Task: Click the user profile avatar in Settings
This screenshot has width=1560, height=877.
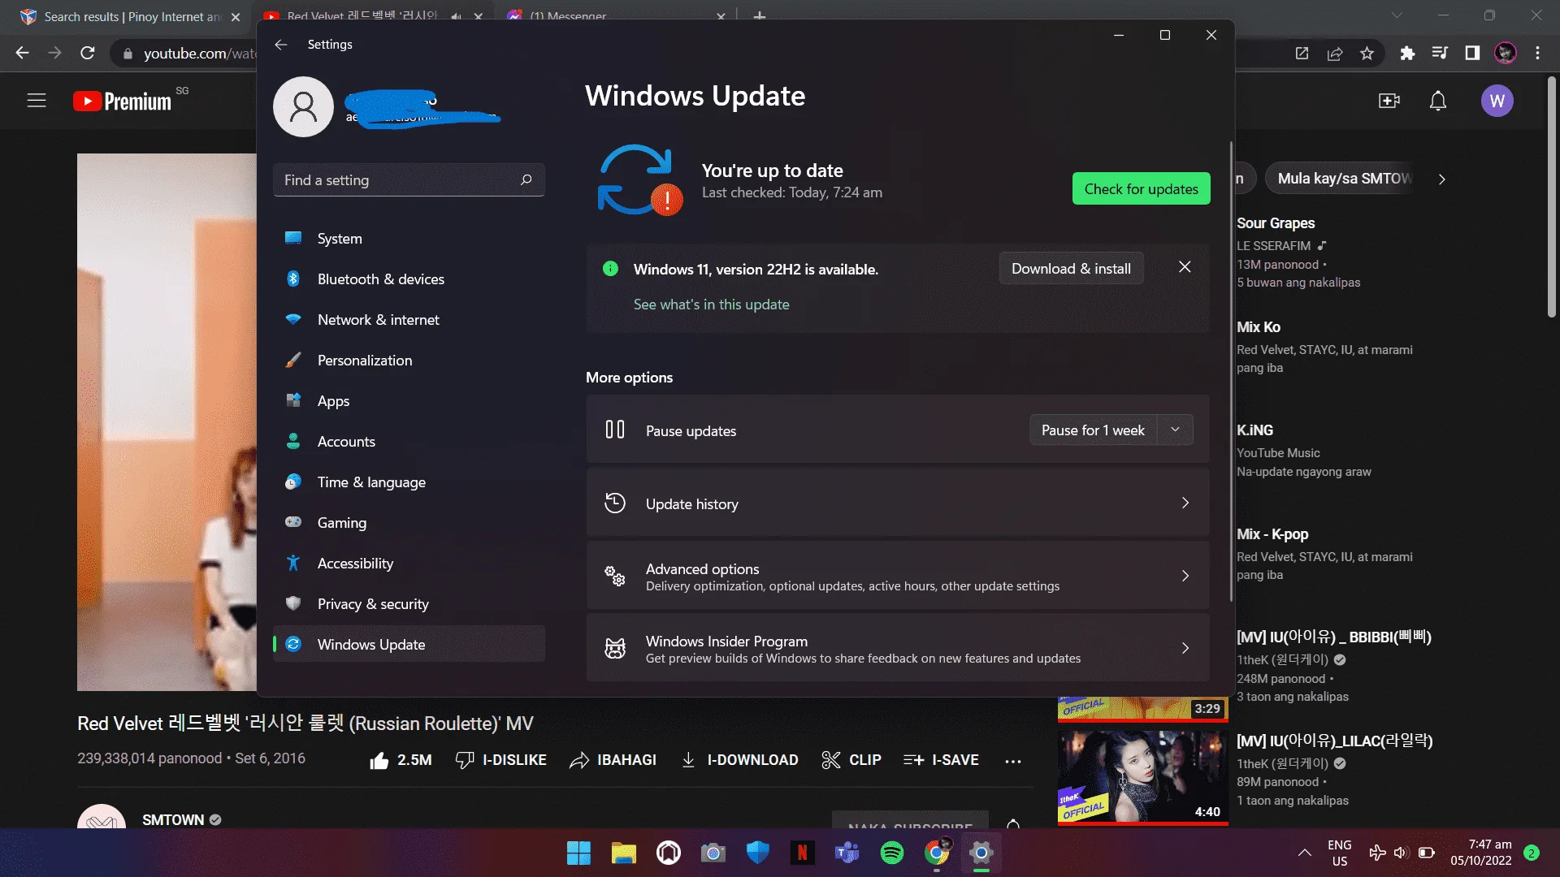Action: click(303, 106)
